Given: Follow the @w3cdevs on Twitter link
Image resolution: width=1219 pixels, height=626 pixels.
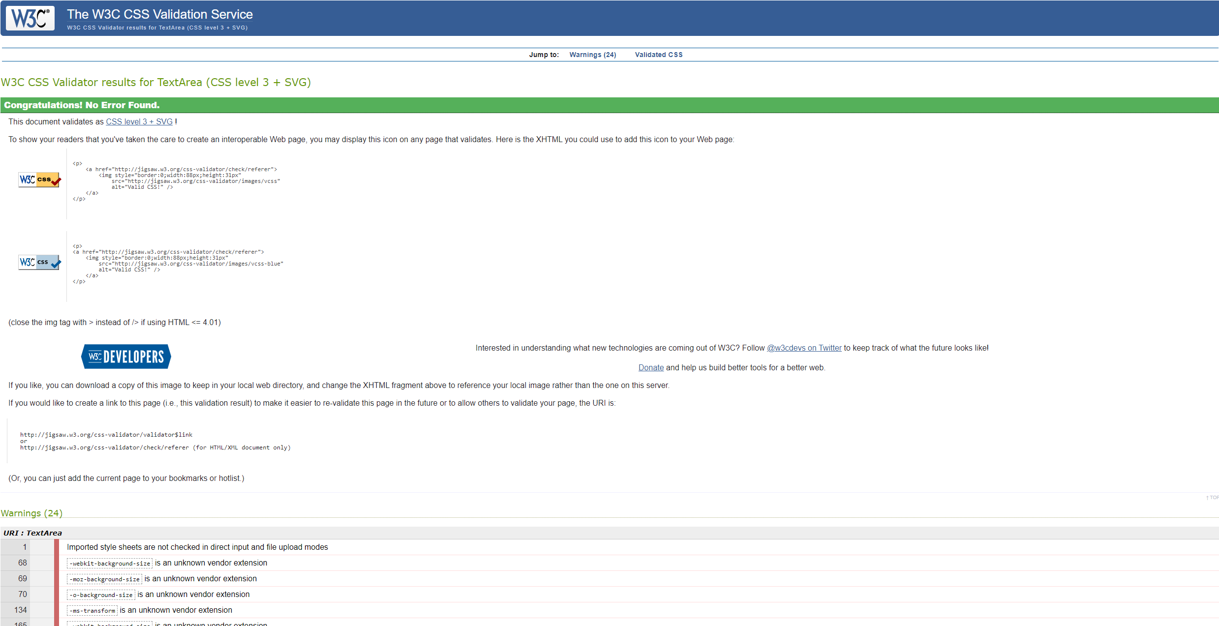Looking at the screenshot, I should pos(804,348).
